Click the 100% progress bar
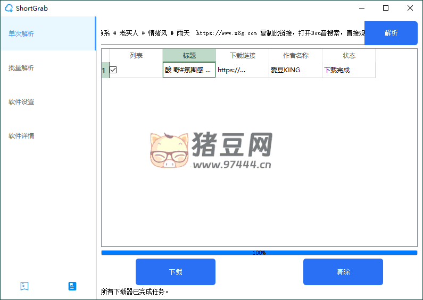This screenshot has width=423, height=300. pyautogui.click(x=259, y=253)
